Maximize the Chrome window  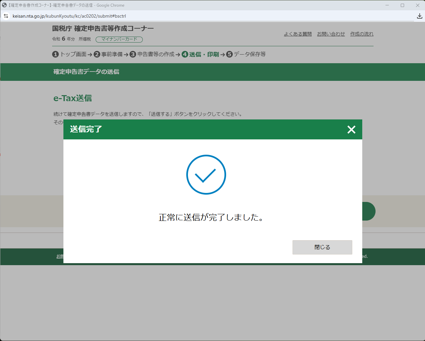pyautogui.click(x=402, y=5)
